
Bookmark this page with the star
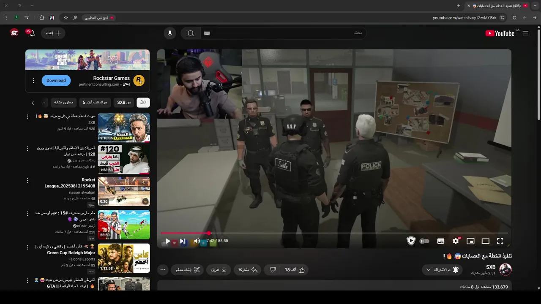[x=66, y=18]
